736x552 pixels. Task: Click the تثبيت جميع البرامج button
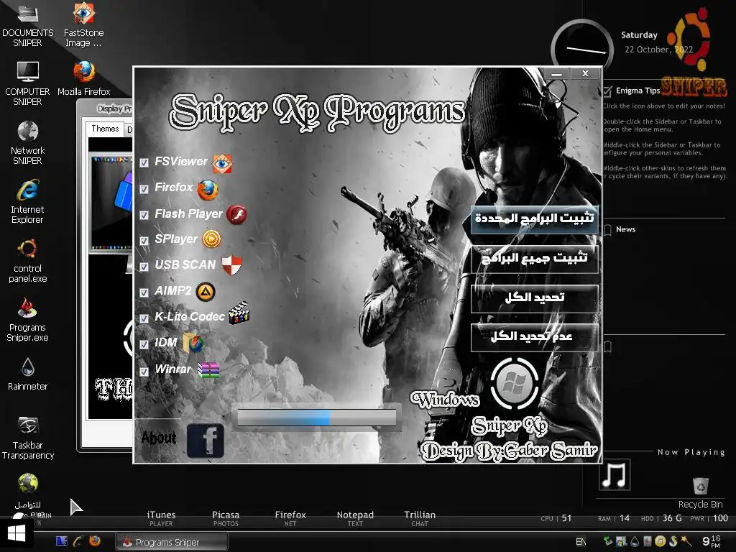535,258
